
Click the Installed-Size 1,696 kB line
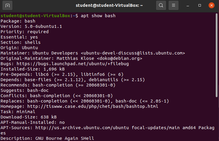(x=31, y=69)
